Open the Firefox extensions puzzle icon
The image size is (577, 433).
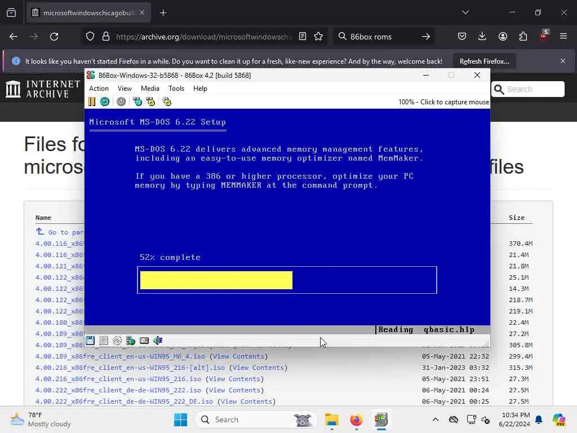coord(523,37)
